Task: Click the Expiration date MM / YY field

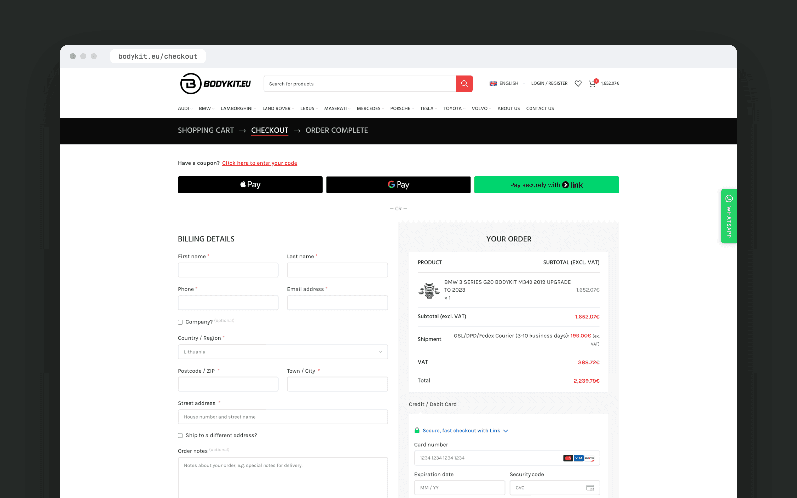Action: (x=459, y=488)
